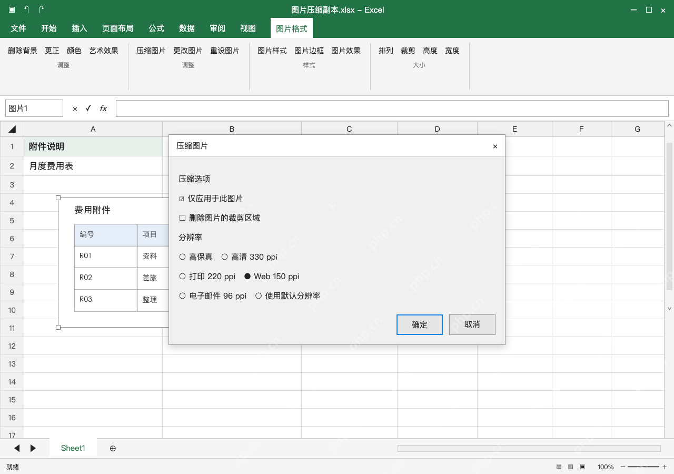Screen dimensions: 674x474
Task: Undo the last action
Action: point(27,9)
